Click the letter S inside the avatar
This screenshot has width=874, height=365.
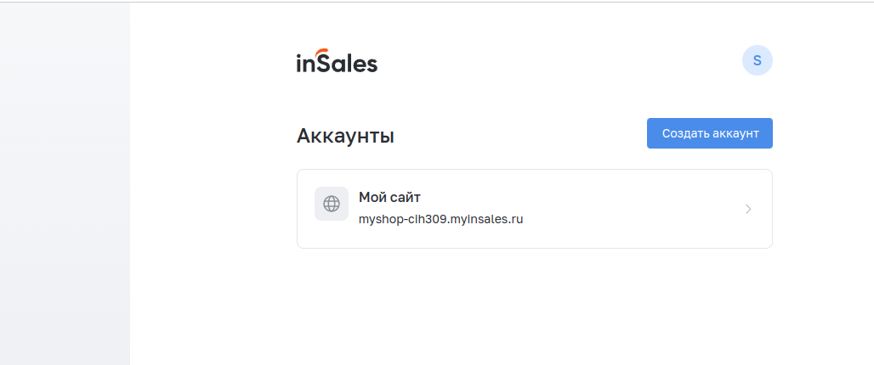757,60
